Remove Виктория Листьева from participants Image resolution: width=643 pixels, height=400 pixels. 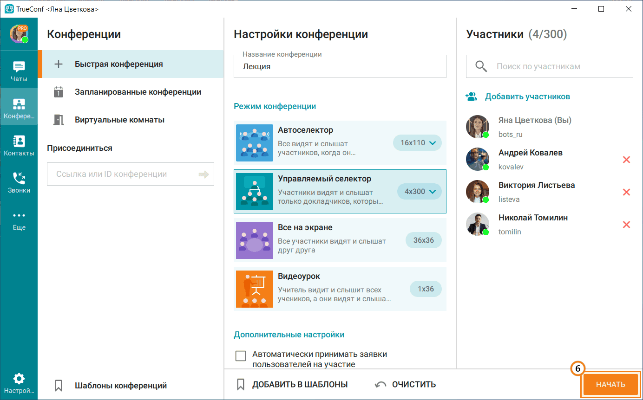point(626,192)
